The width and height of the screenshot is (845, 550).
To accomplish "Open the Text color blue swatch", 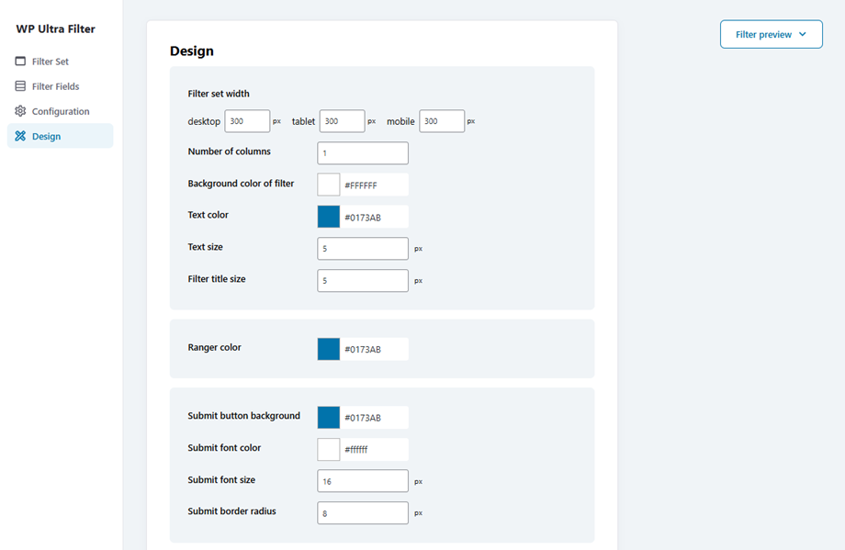I will click(x=329, y=217).
